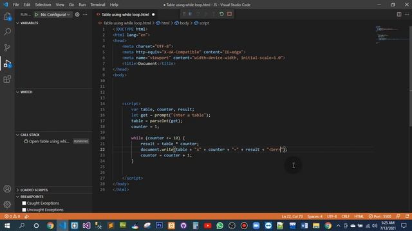This screenshot has height=231, width=412.
Task: Open WhatsApp from the taskbar
Action: point(220,225)
